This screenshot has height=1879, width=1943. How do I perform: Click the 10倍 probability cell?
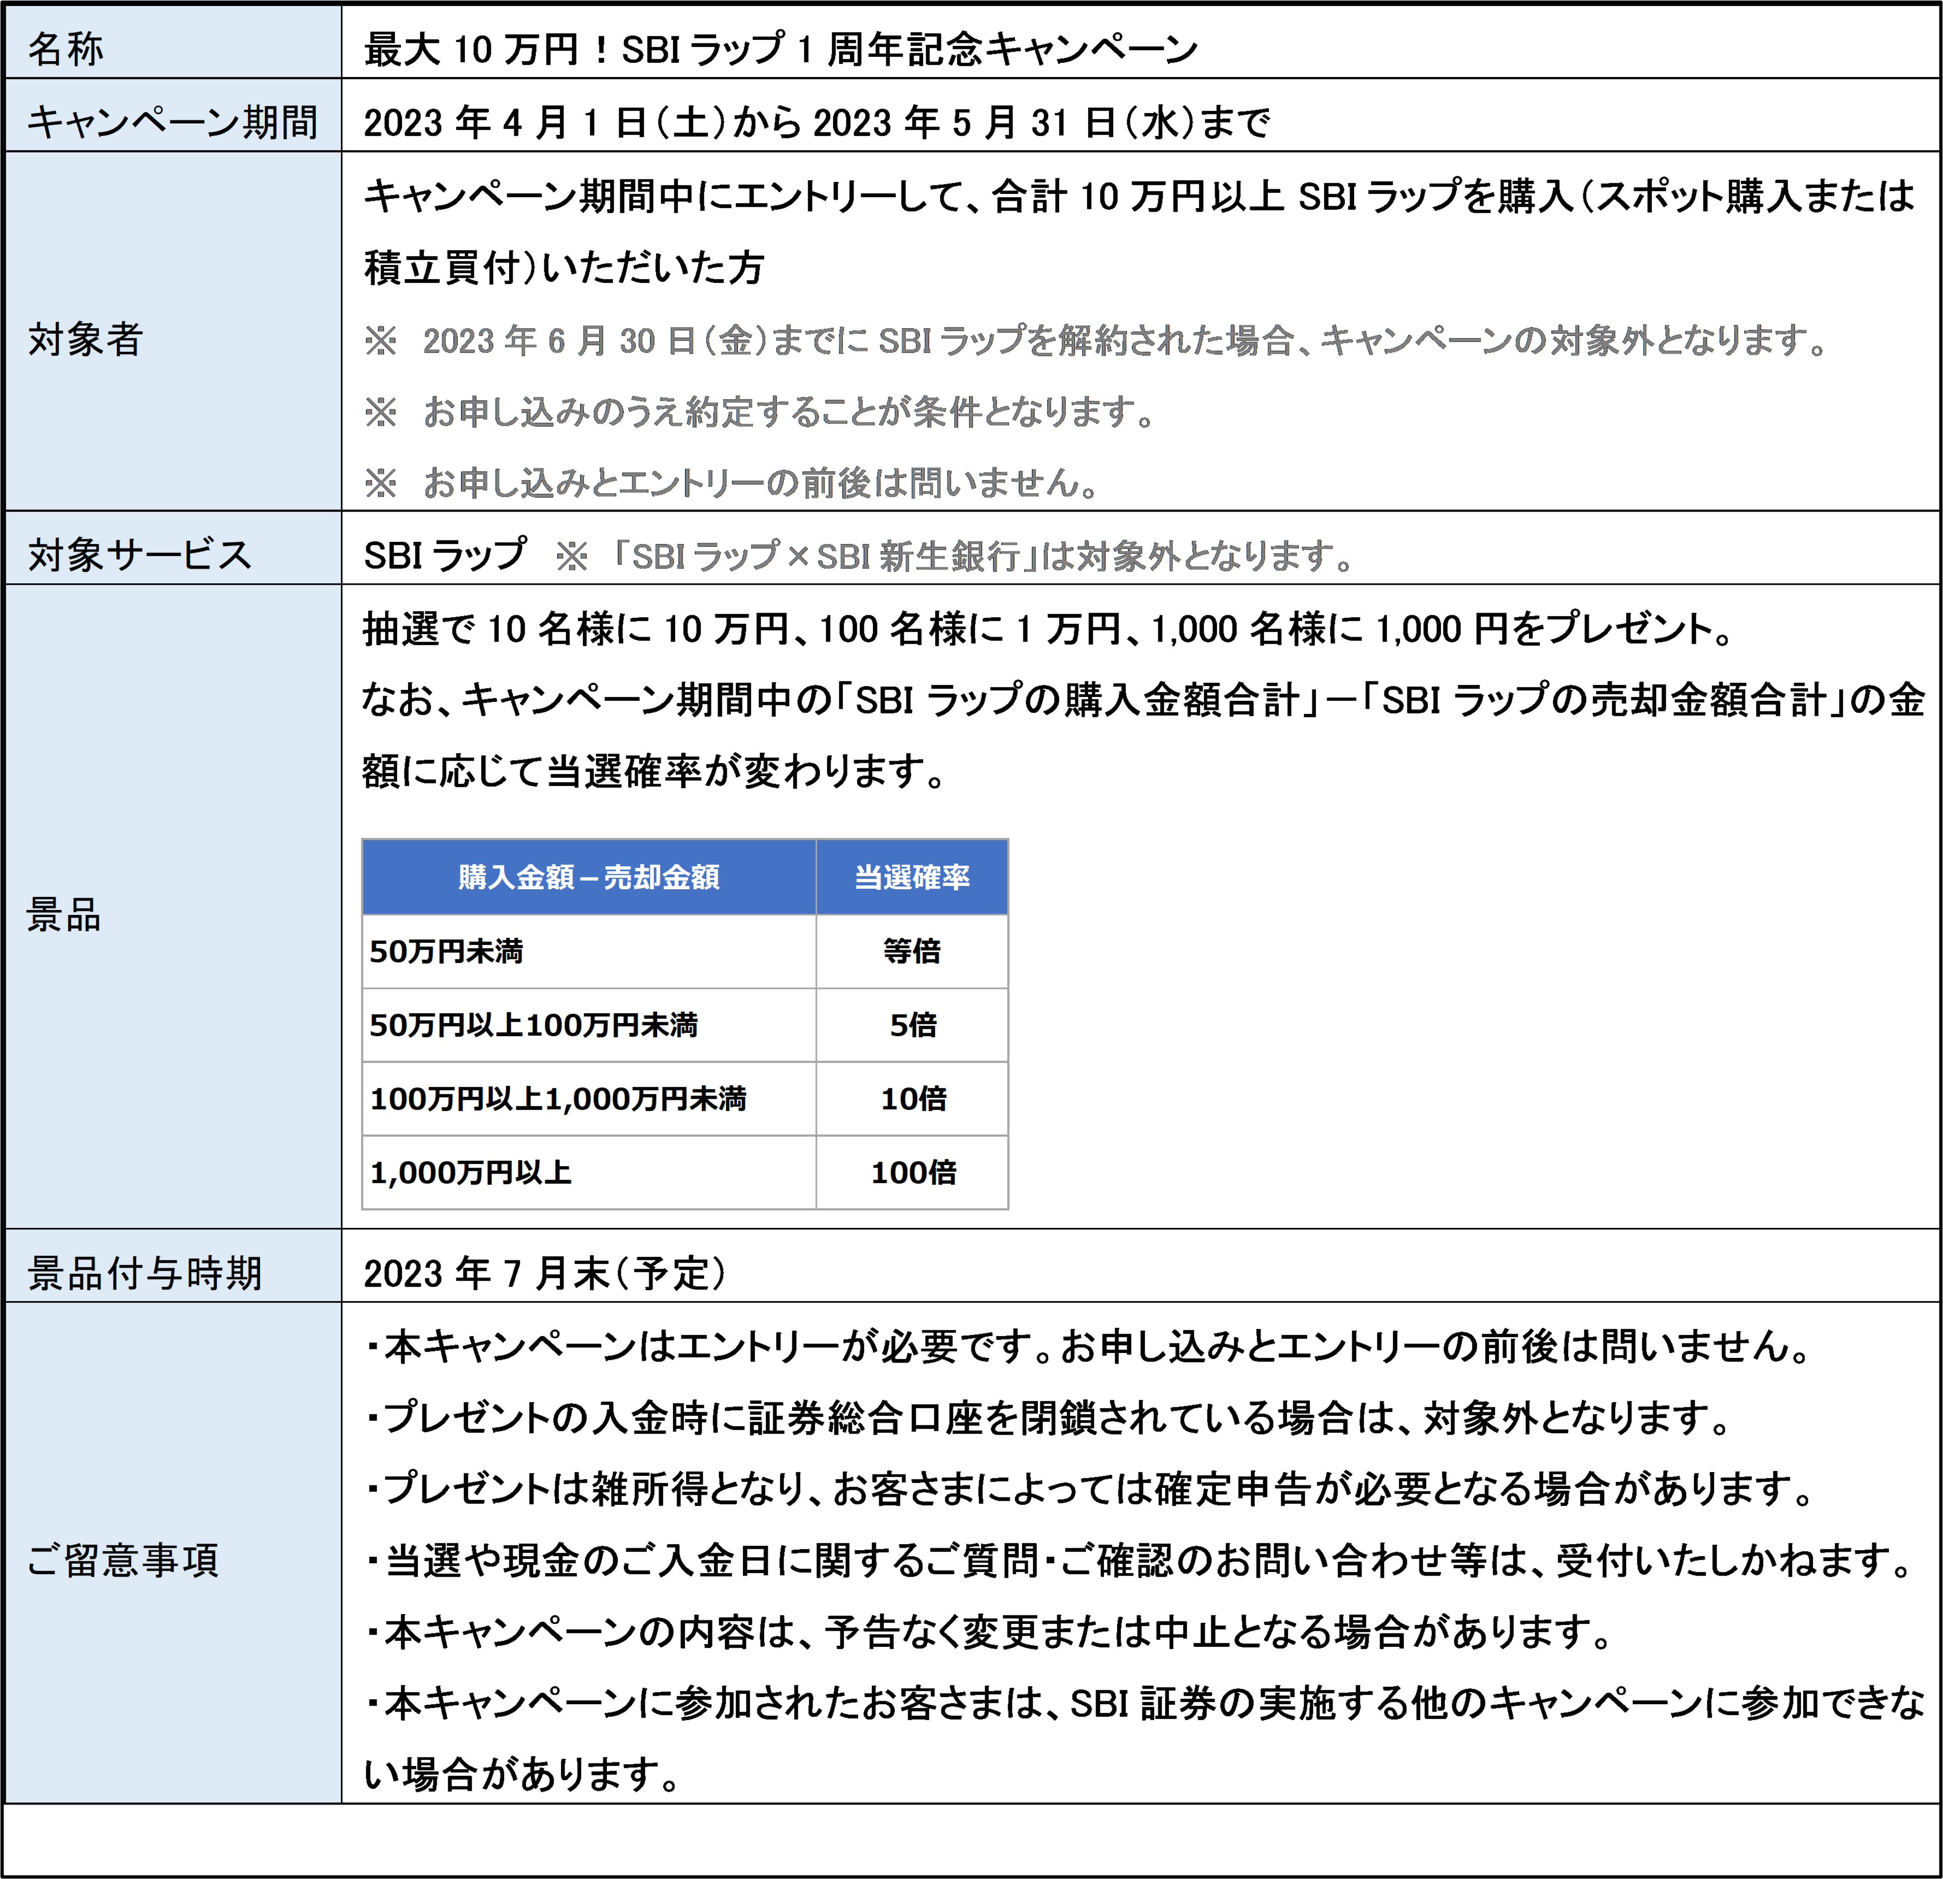coord(912,1098)
